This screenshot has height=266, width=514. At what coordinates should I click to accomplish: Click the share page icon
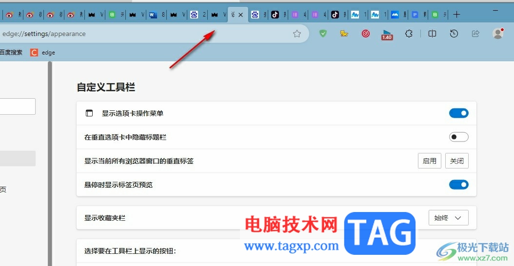click(475, 34)
